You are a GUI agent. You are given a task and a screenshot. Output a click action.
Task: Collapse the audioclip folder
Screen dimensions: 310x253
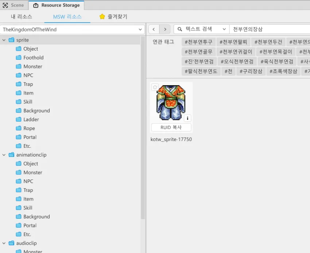click(x=4, y=243)
